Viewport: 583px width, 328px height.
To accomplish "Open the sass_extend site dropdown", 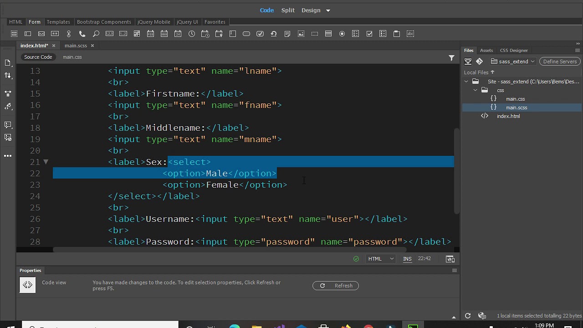I will click(x=513, y=61).
